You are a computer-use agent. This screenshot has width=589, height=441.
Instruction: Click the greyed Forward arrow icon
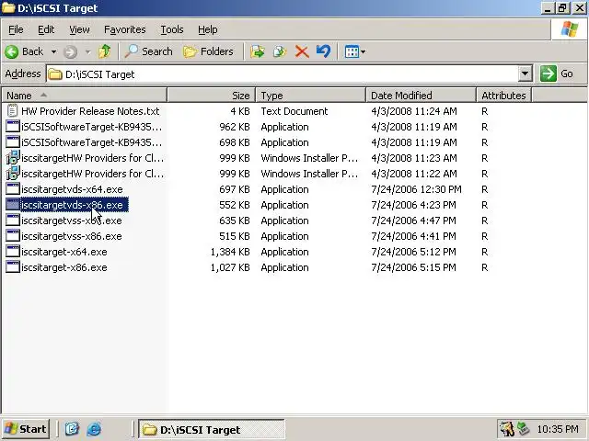tap(70, 51)
